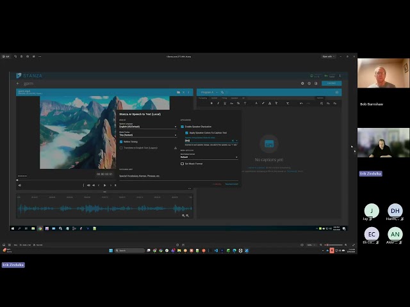The width and height of the screenshot is (410, 307).
Task: Open find and search in captions
Action: 322,104
